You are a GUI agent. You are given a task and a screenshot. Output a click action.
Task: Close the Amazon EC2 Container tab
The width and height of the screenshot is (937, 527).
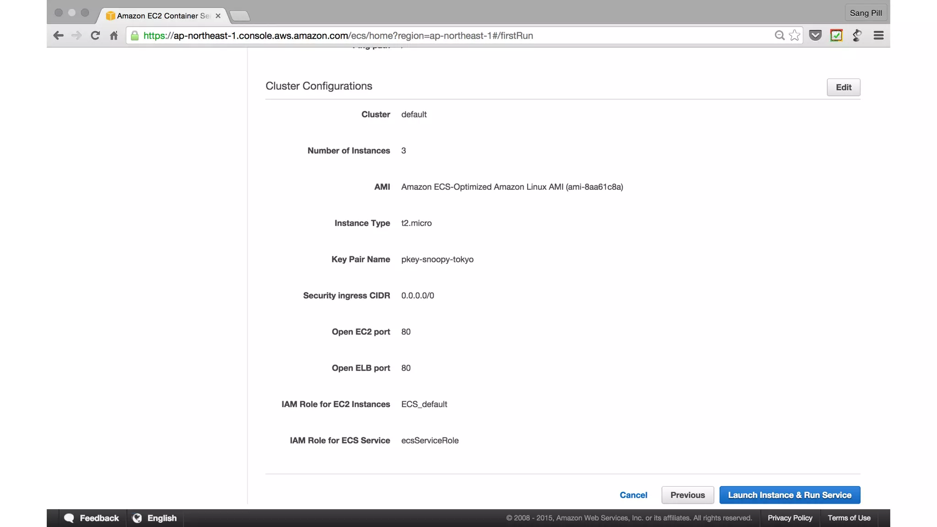(x=218, y=16)
